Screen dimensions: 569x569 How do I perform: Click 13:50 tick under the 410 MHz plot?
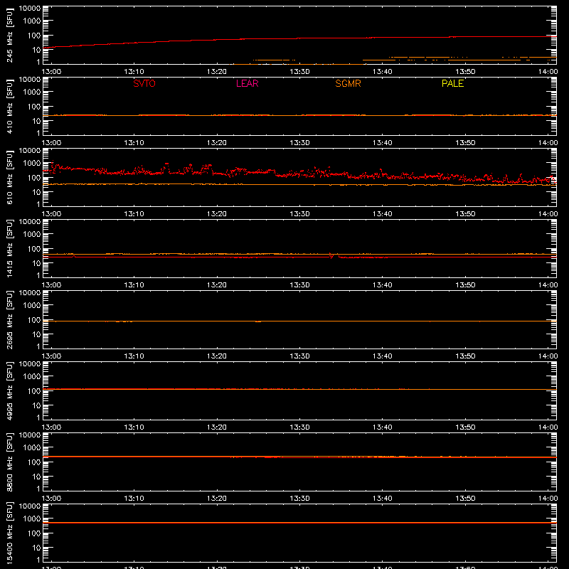(x=465, y=143)
